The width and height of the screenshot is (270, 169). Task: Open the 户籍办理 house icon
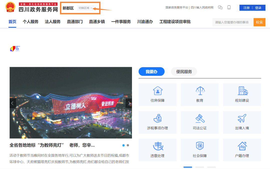click(x=242, y=146)
